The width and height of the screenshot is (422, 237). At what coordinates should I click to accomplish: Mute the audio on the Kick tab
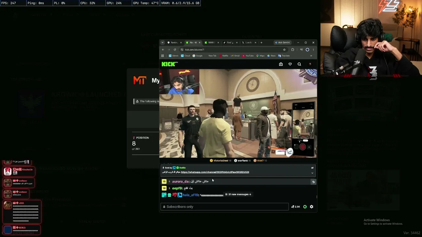click(196, 42)
